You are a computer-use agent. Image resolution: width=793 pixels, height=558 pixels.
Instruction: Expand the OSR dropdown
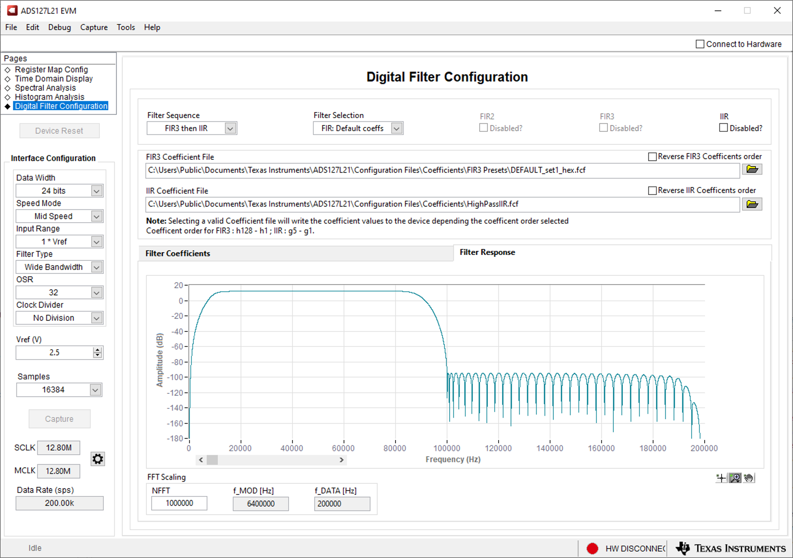(x=97, y=293)
